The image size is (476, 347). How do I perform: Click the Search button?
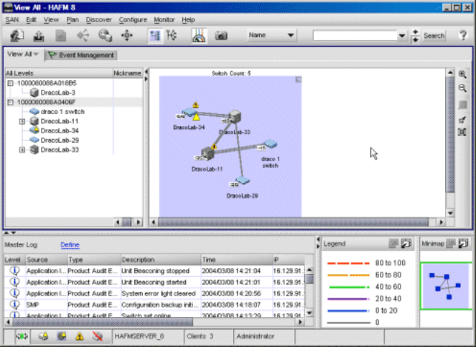pos(434,36)
